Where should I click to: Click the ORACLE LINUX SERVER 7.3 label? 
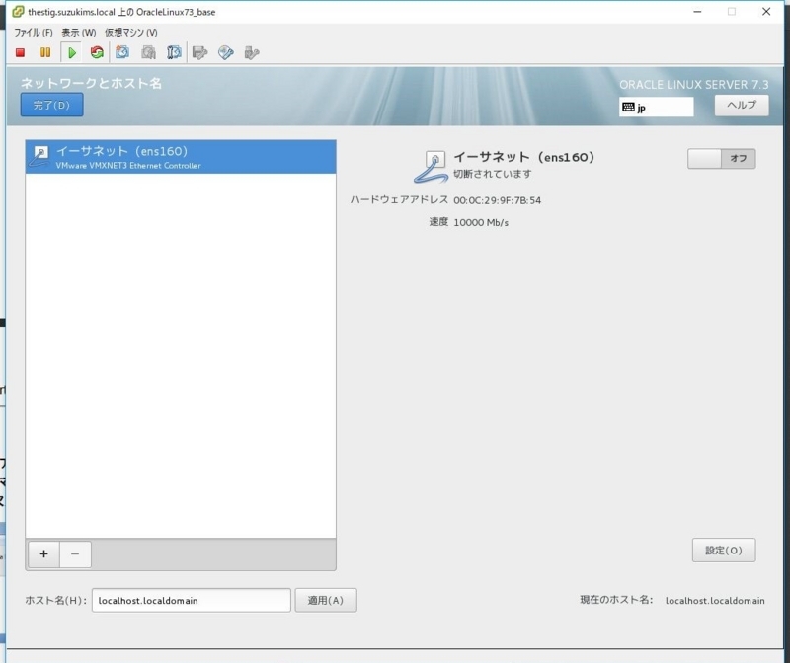point(694,85)
